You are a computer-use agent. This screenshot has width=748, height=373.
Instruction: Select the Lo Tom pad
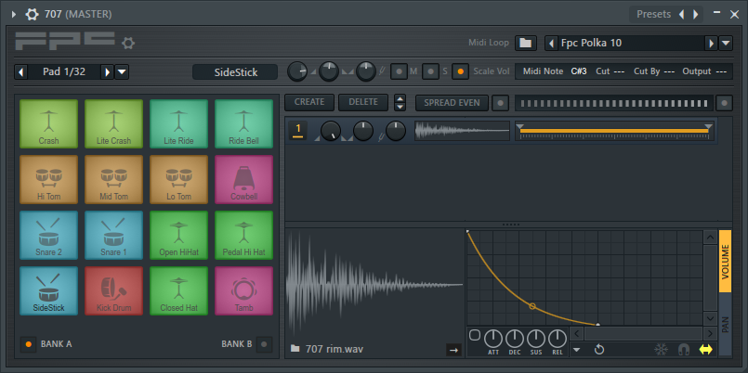point(179,180)
